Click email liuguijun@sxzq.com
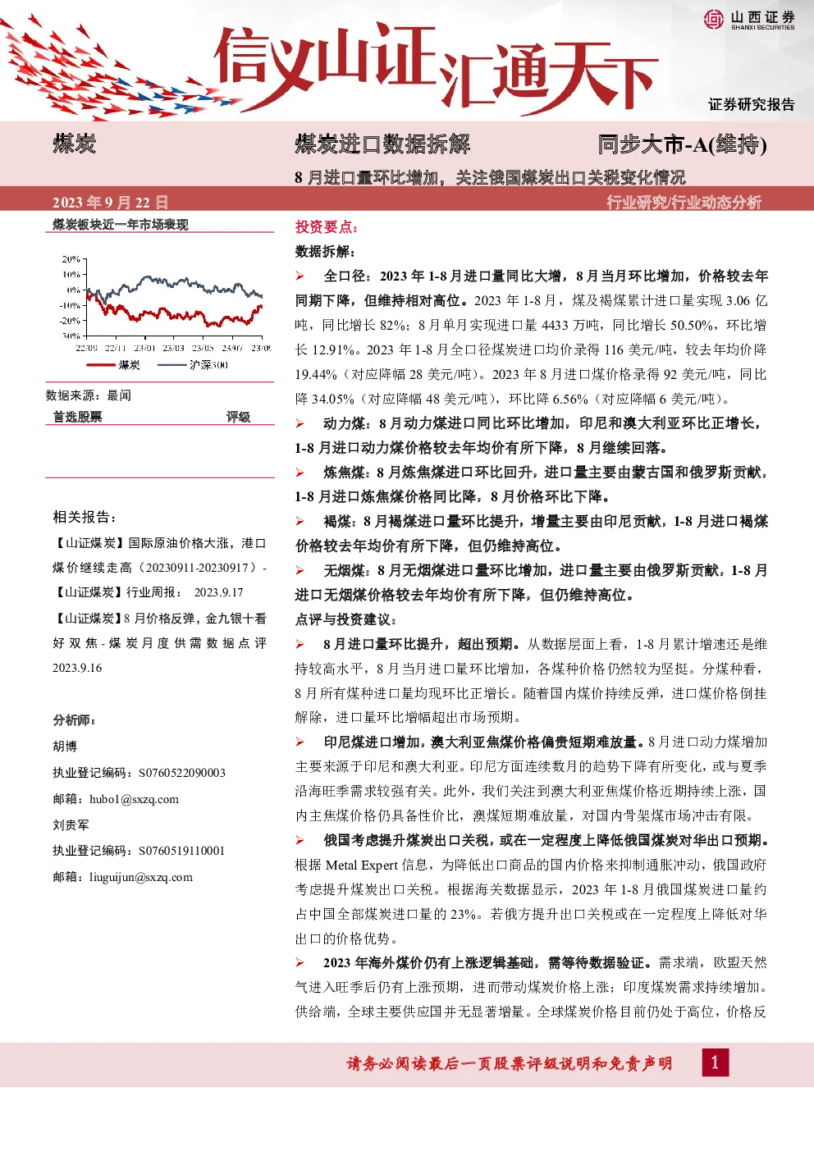This screenshot has width=814, height=1151. click(x=141, y=877)
